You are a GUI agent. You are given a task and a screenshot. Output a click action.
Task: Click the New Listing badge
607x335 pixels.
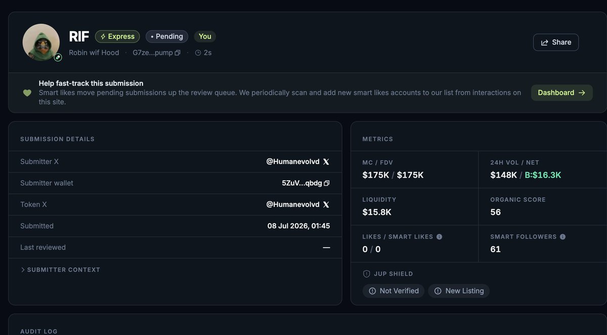(459, 291)
